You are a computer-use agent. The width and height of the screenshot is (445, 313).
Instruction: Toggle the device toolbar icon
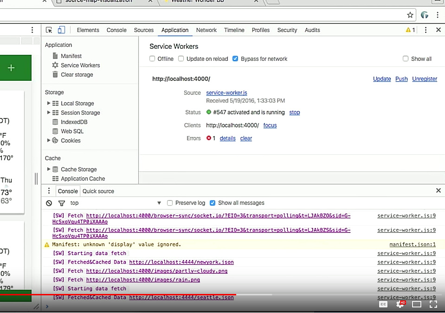coord(61,30)
